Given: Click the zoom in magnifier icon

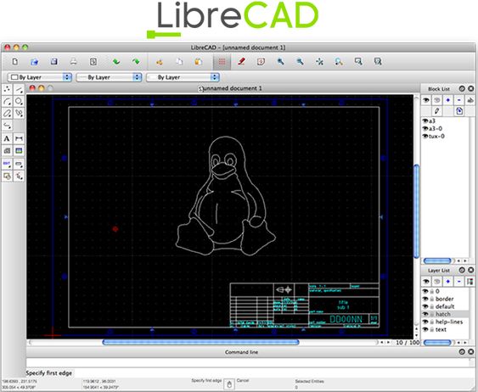Looking at the screenshot, I should (x=280, y=62).
